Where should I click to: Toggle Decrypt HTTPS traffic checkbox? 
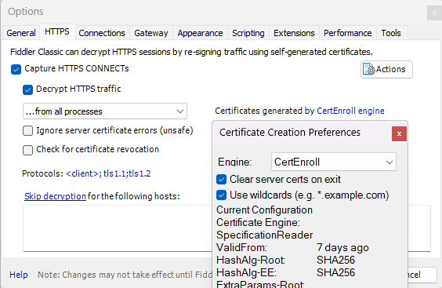pyautogui.click(x=27, y=89)
